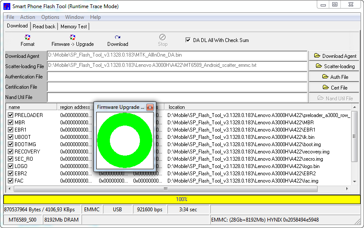Select the logo.bin location path
The image size is (364, 228).
pos(243,166)
